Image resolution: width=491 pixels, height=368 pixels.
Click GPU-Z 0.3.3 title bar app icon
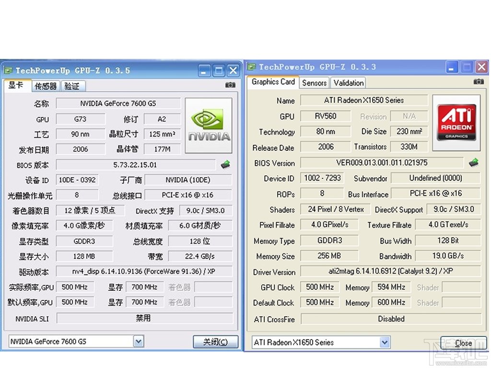(251, 67)
